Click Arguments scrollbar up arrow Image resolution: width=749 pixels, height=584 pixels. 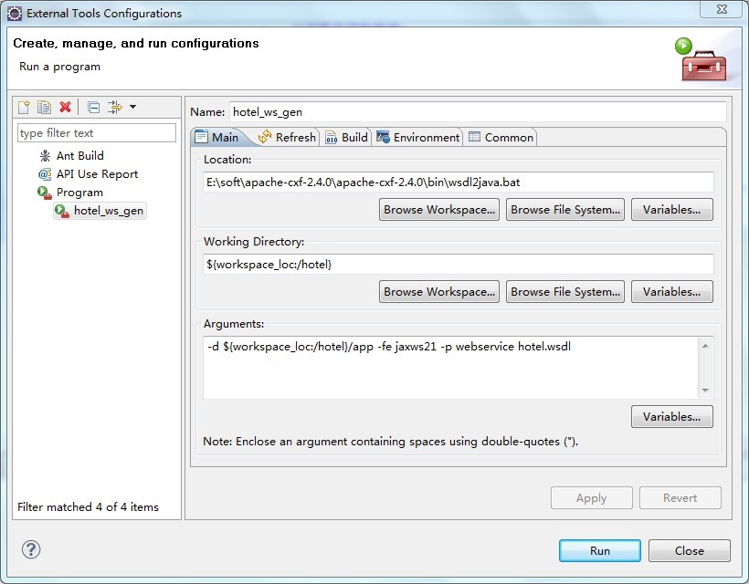[x=705, y=346]
